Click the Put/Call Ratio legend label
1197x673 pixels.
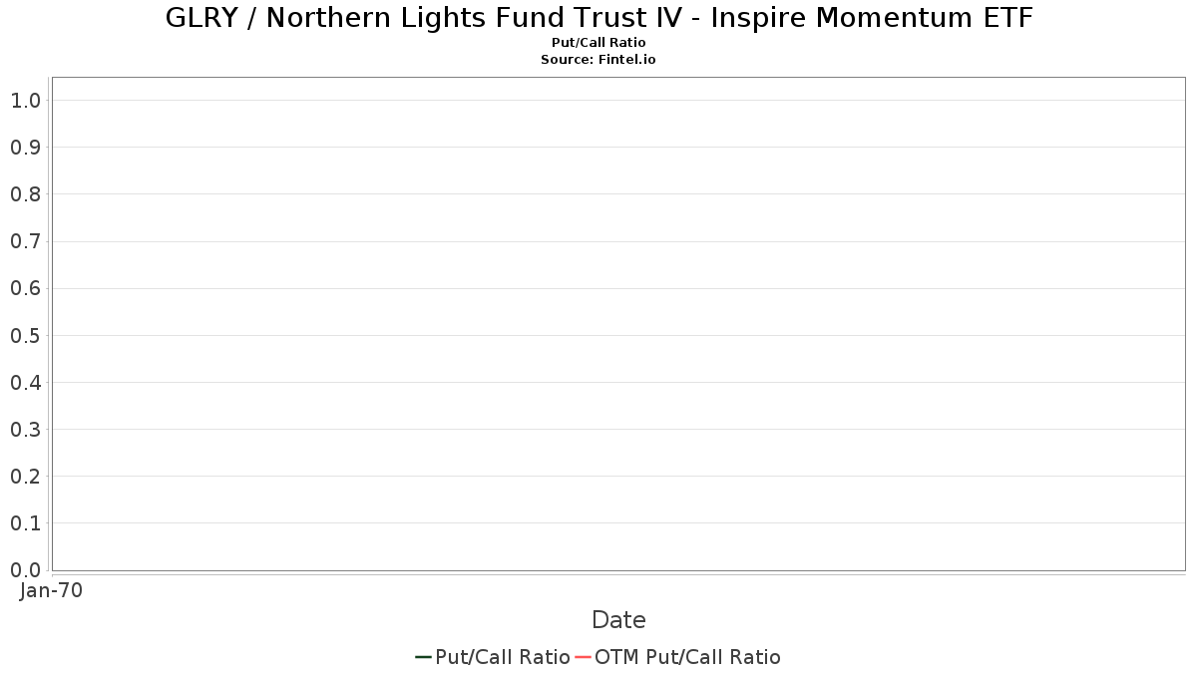coord(503,657)
